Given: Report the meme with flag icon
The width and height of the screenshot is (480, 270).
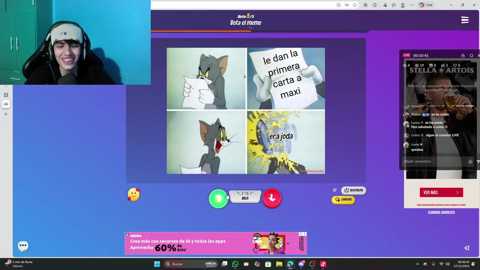Looking at the screenshot, I should pyautogui.click(x=335, y=190).
